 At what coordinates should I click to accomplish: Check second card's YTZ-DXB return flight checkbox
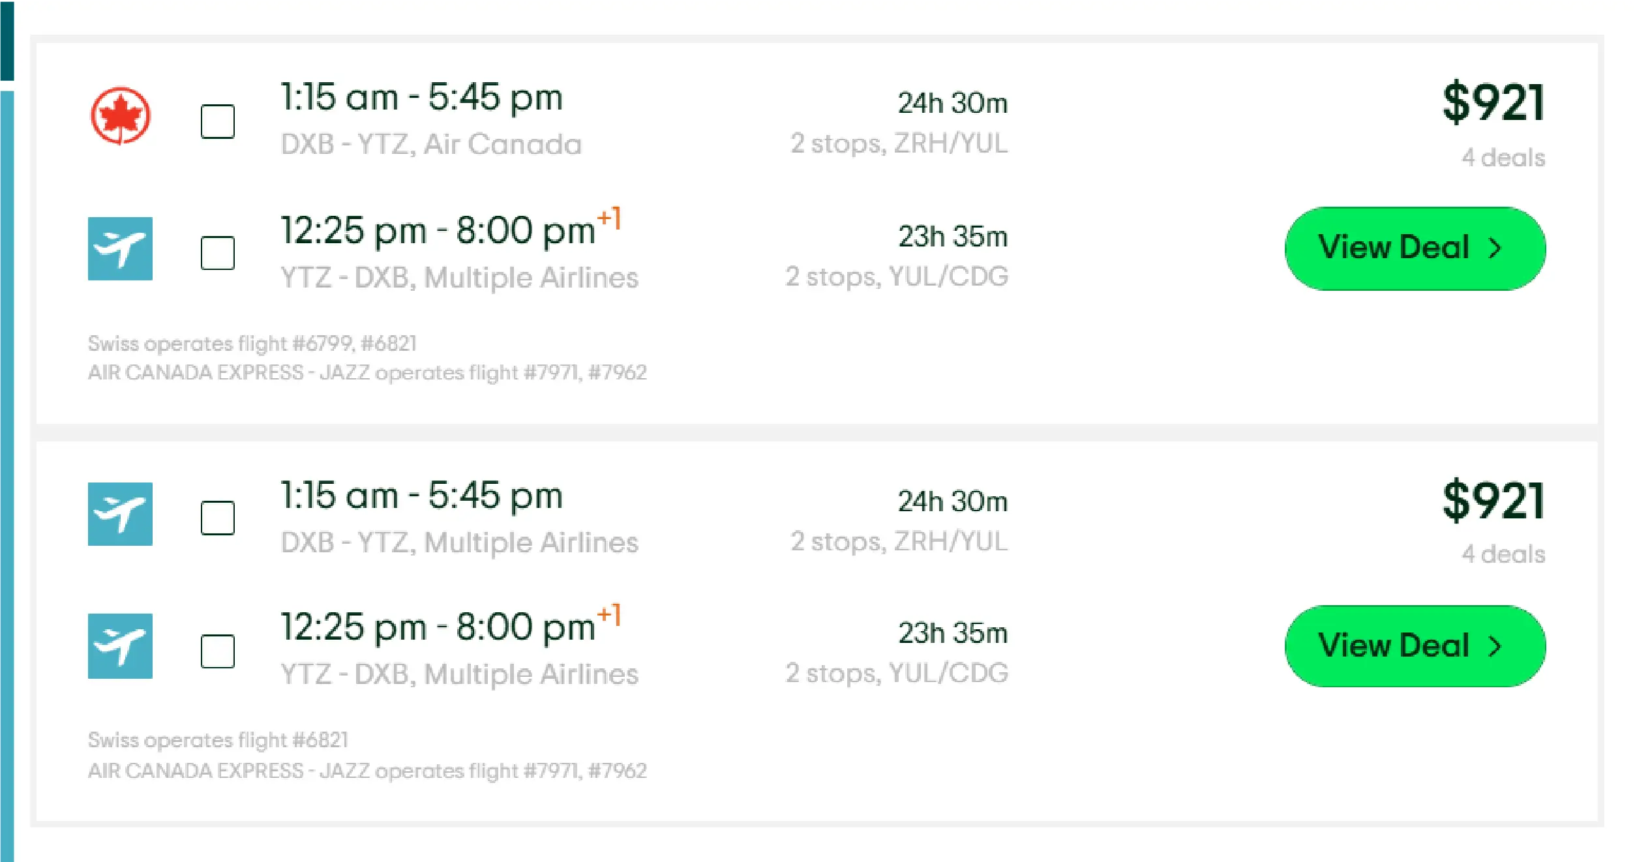point(217,651)
